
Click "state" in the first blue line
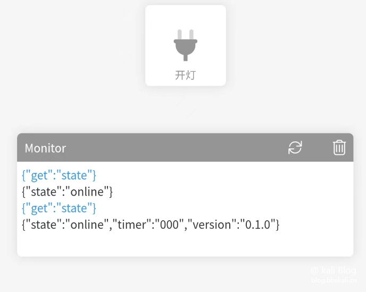[x=74, y=176]
